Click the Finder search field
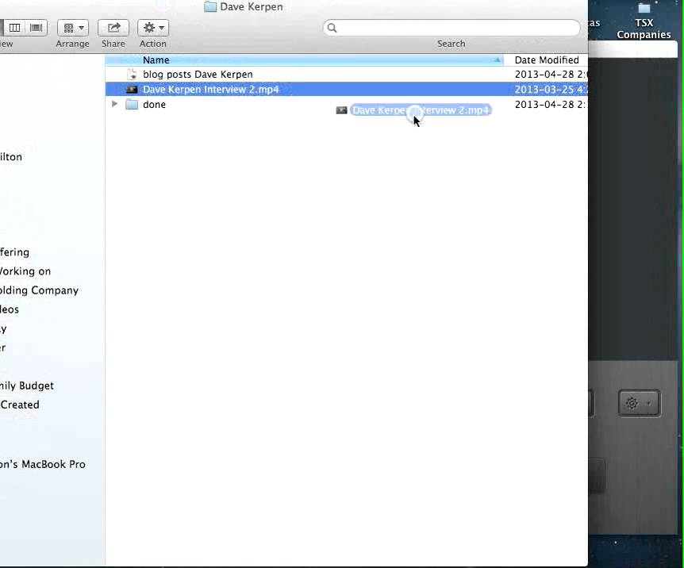The height and width of the screenshot is (568, 684). coord(452,28)
